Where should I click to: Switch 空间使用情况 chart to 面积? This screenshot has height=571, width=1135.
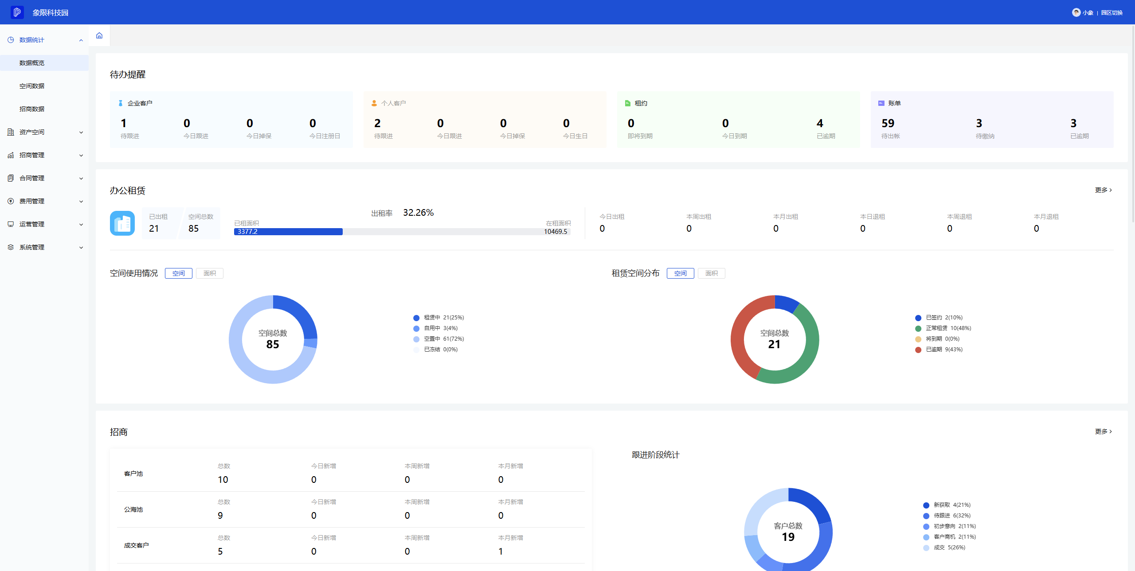[x=210, y=273]
